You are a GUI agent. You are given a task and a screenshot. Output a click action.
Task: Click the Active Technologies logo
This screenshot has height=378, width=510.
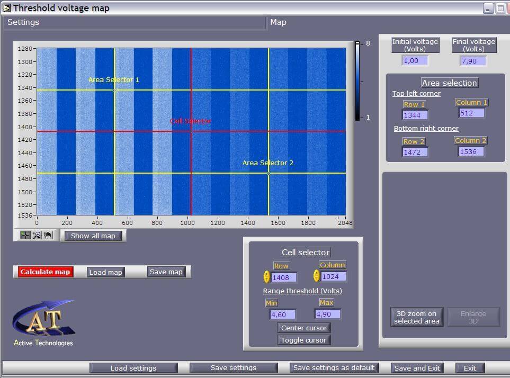[43, 323]
